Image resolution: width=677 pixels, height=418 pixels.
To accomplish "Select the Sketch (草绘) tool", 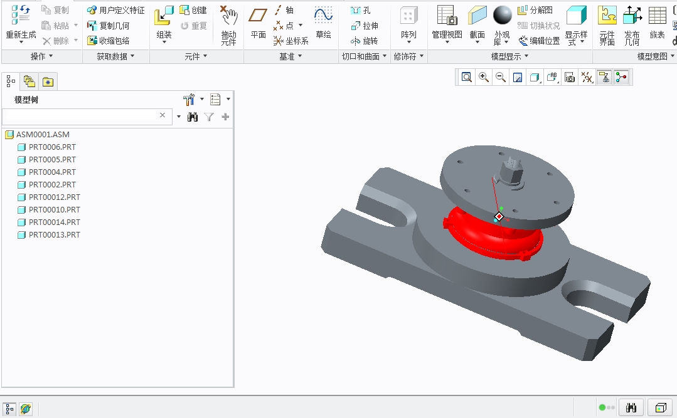I will [x=323, y=16].
